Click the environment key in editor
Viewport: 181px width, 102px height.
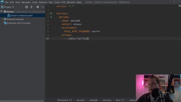69,28
